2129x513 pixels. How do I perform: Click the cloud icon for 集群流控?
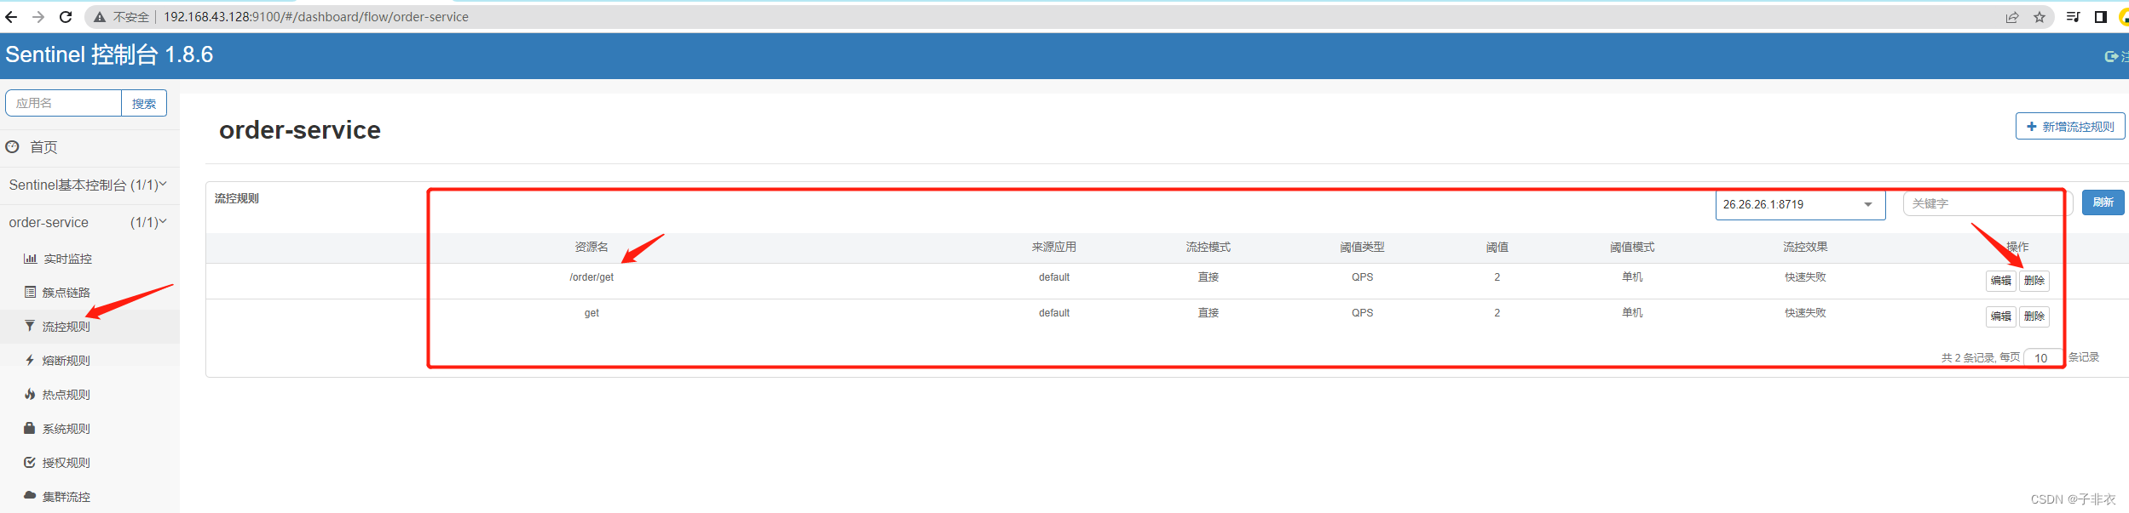30,495
